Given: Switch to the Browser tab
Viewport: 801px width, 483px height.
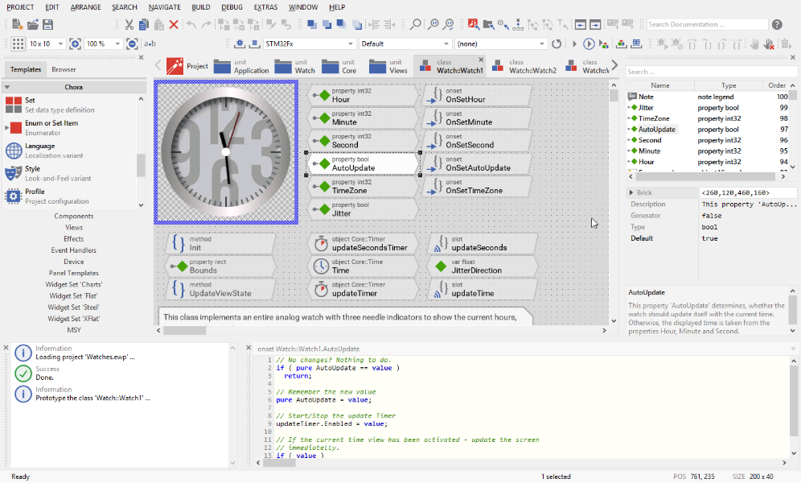Looking at the screenshot, I should [64, 69].
